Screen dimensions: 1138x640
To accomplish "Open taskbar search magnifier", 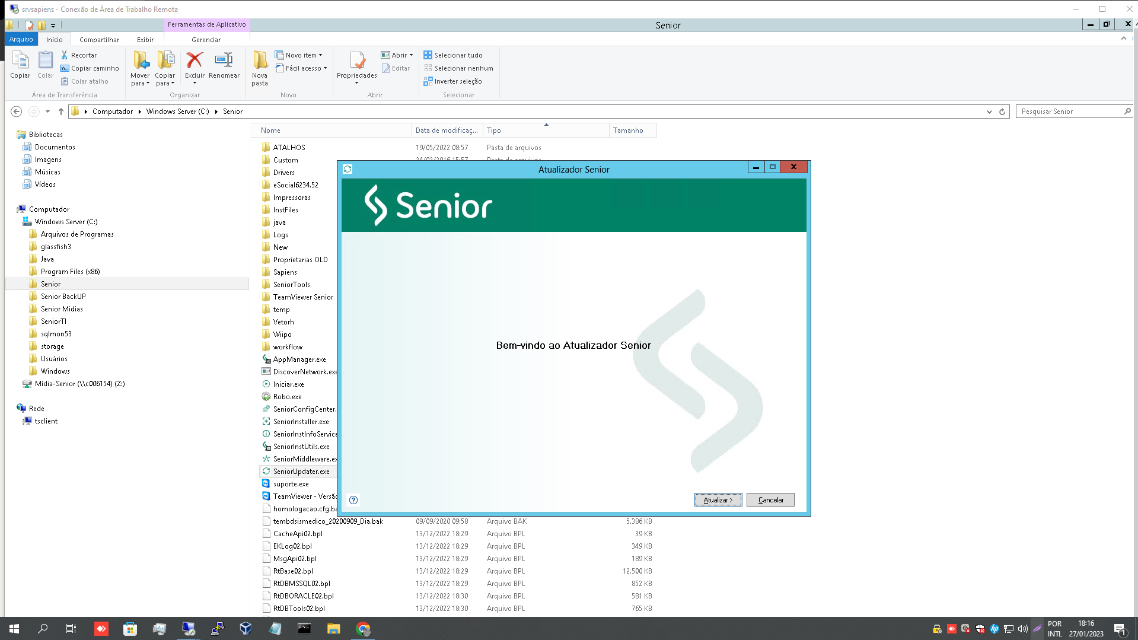I will click(43, 629).
